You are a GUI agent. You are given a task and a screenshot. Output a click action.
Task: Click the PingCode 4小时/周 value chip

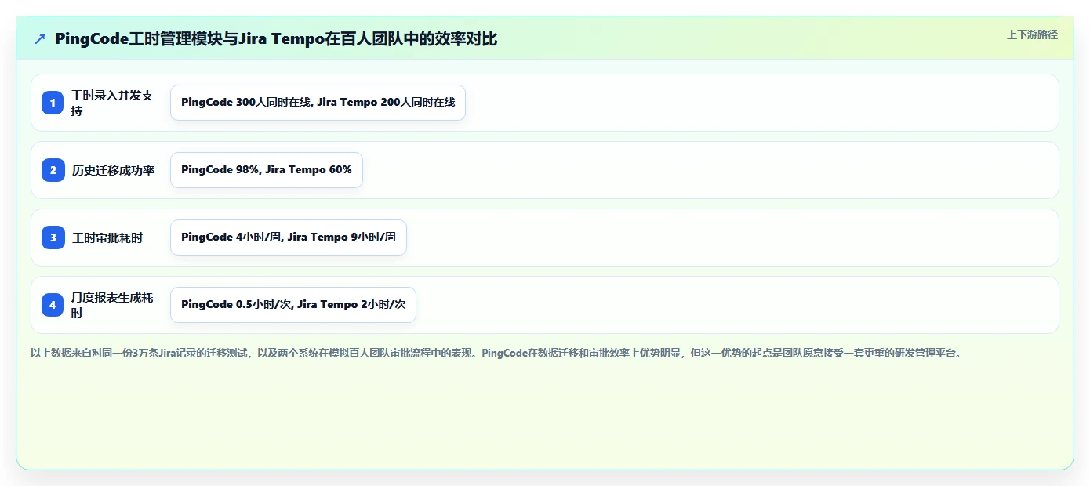pos(289,238)
